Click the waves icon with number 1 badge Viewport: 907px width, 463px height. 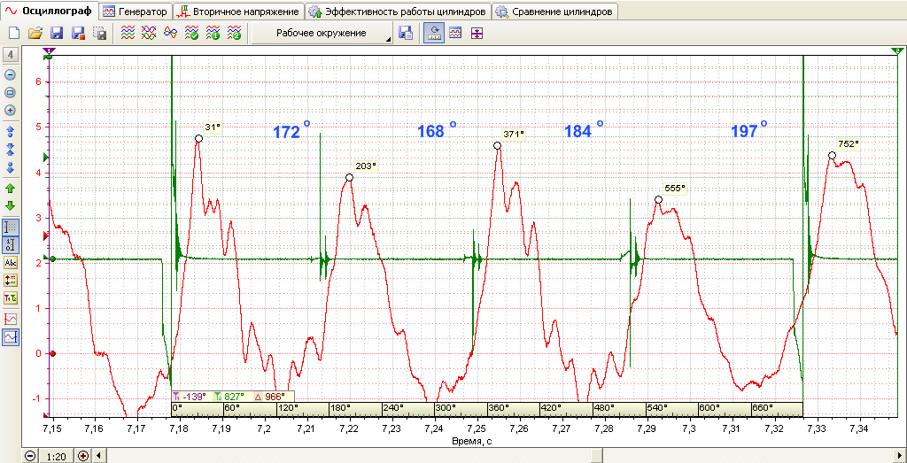[213, 34]
